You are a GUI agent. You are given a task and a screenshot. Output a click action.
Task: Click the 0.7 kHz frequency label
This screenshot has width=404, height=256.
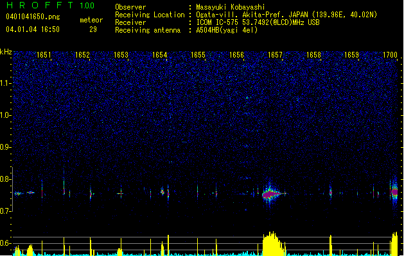pyautogui.click(x=6, y=211)
